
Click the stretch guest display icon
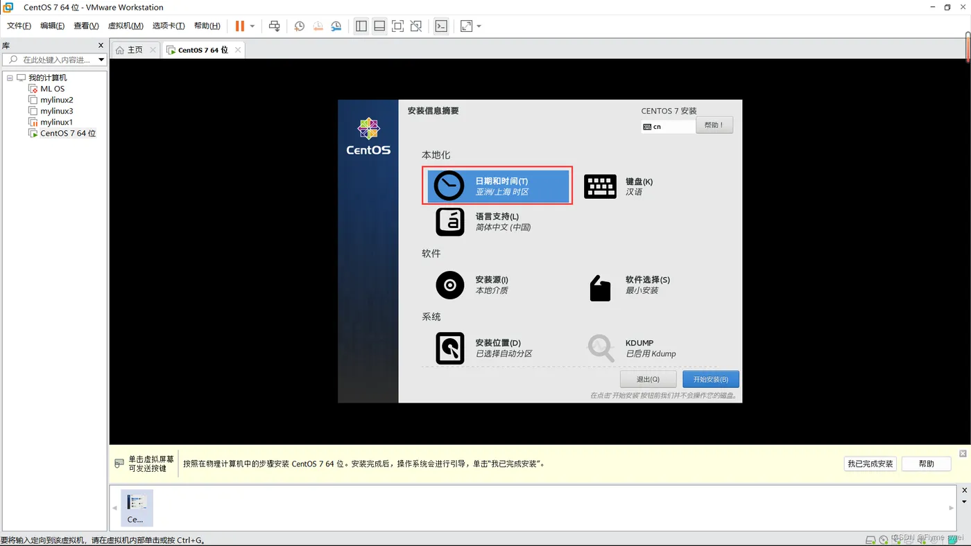[467, 26]
